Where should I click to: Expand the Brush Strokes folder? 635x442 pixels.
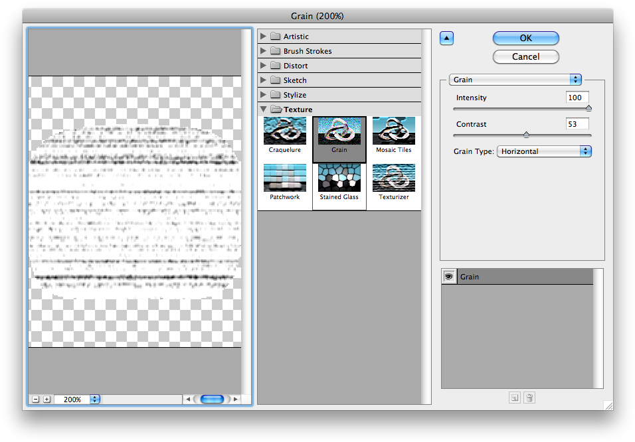point(264,51)
